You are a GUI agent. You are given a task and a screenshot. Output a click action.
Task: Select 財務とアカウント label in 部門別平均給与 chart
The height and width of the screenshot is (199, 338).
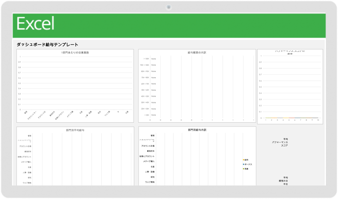click(x=25, y=157)
